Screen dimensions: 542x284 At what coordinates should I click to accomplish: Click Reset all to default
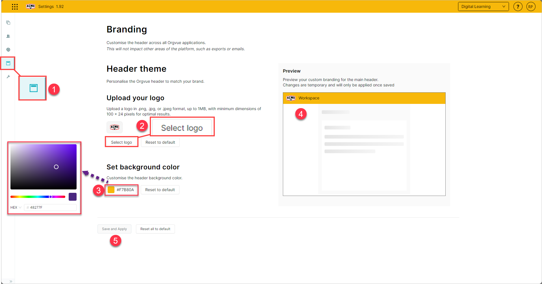point(155,229)
